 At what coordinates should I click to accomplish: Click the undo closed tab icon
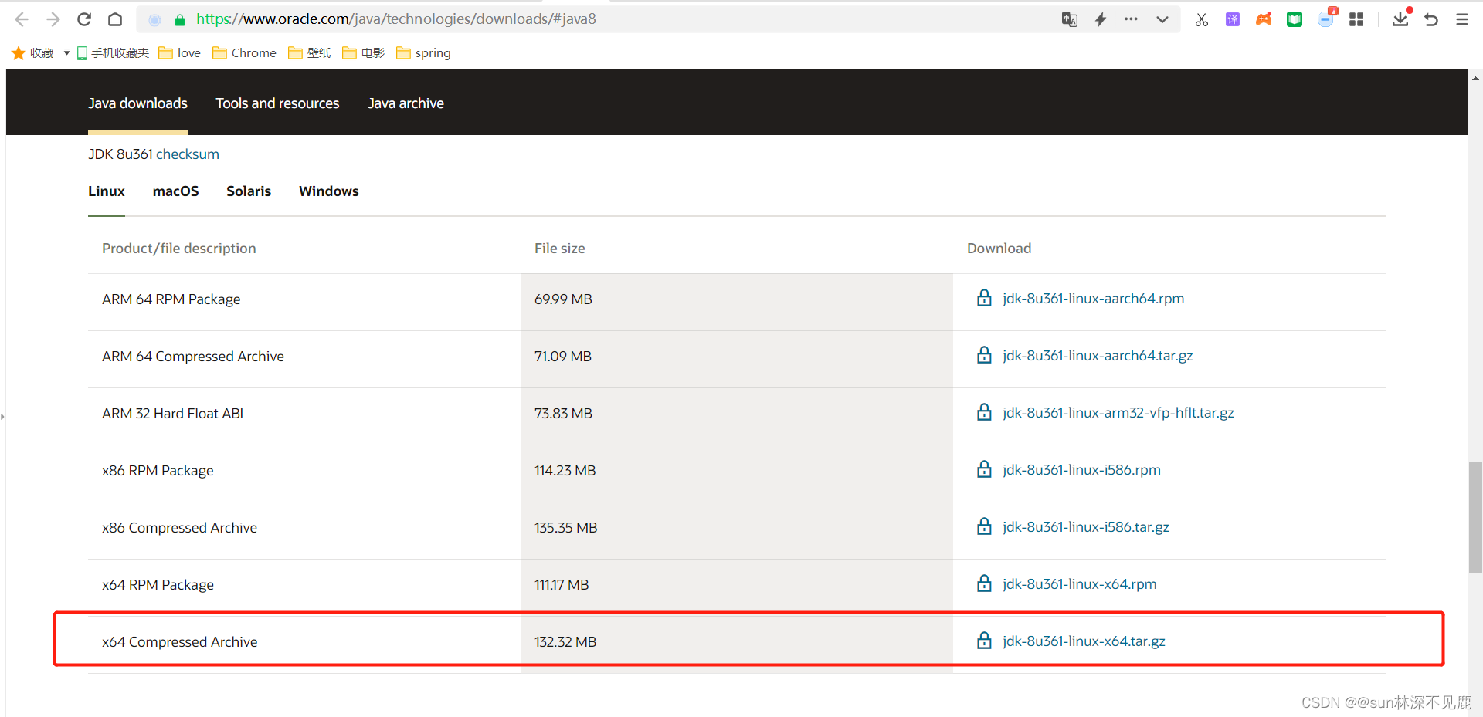[1431, 19]
